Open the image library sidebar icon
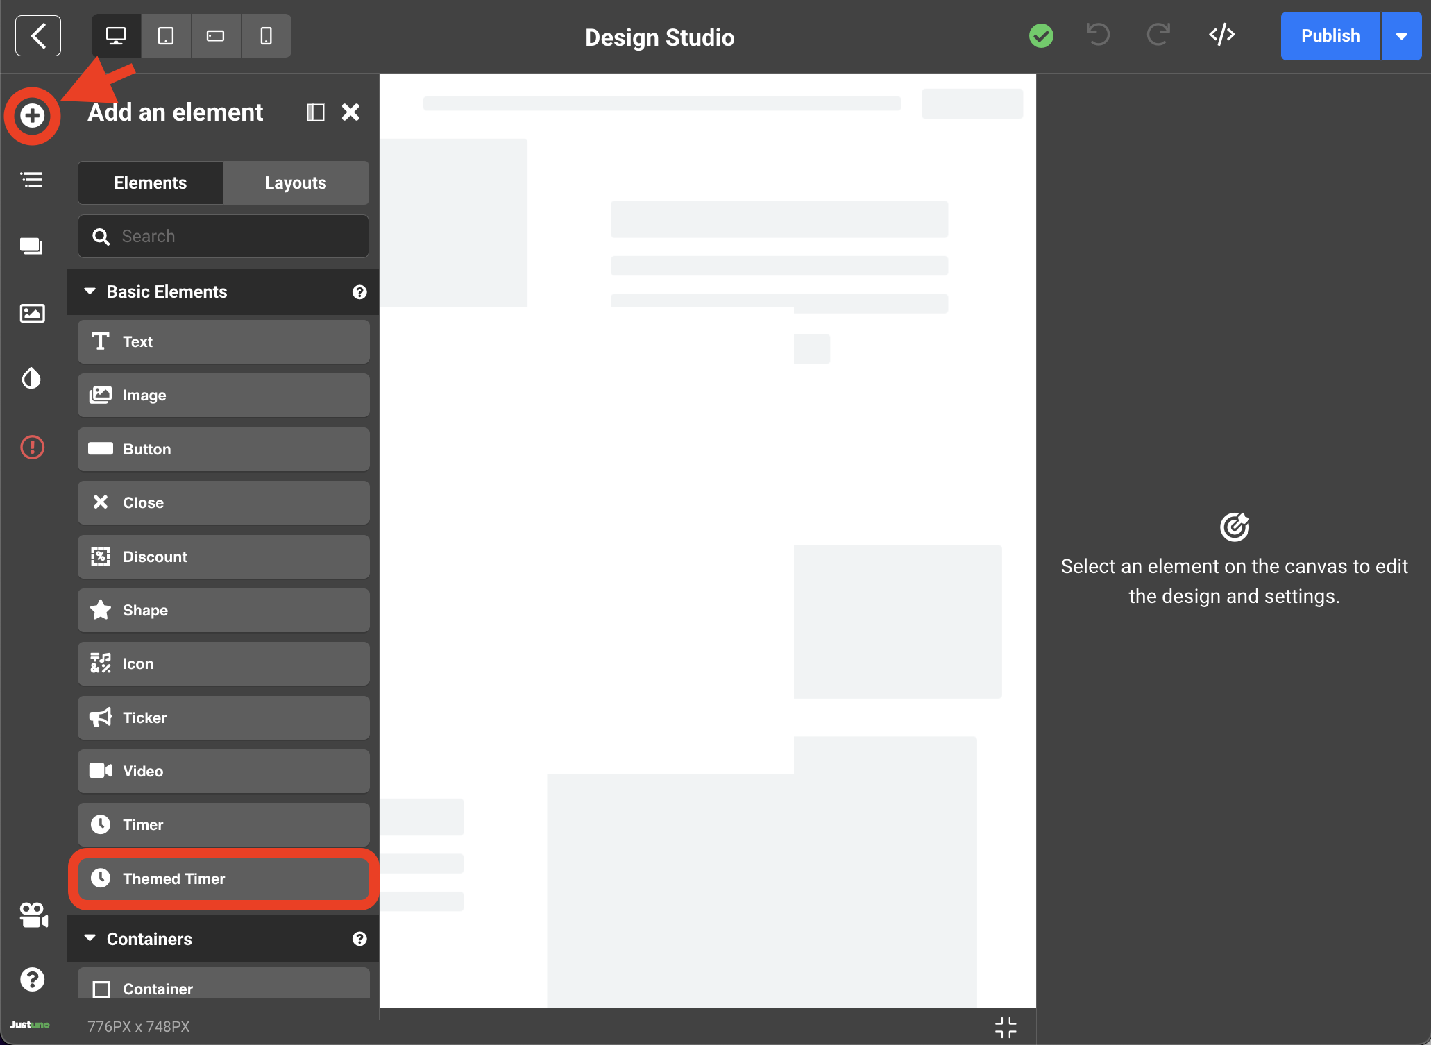The height and width of the screenshot is (1045, 1431). [x=32, y=314]
